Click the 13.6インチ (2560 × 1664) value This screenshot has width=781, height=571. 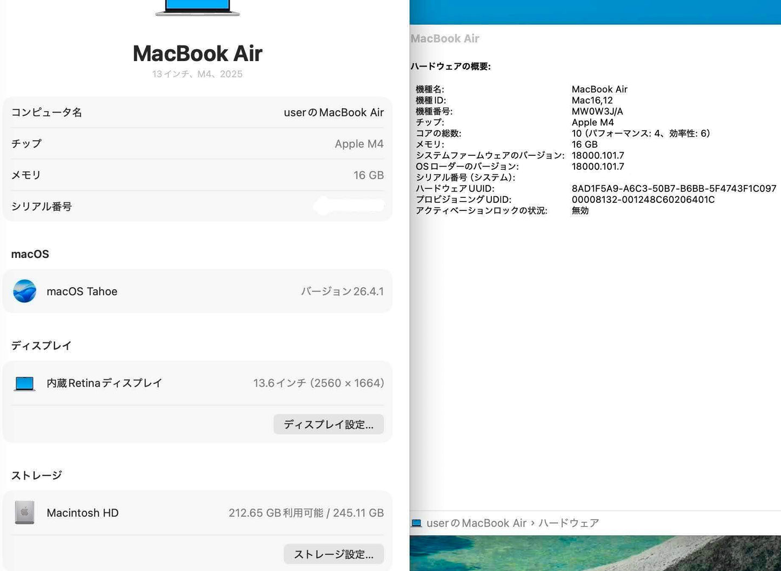pos(318,383)
